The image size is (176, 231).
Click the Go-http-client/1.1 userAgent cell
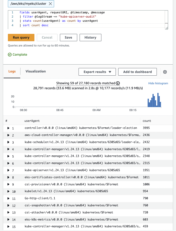[40, 198]
